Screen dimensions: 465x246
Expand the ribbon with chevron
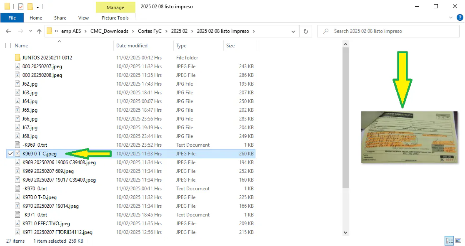451,18
